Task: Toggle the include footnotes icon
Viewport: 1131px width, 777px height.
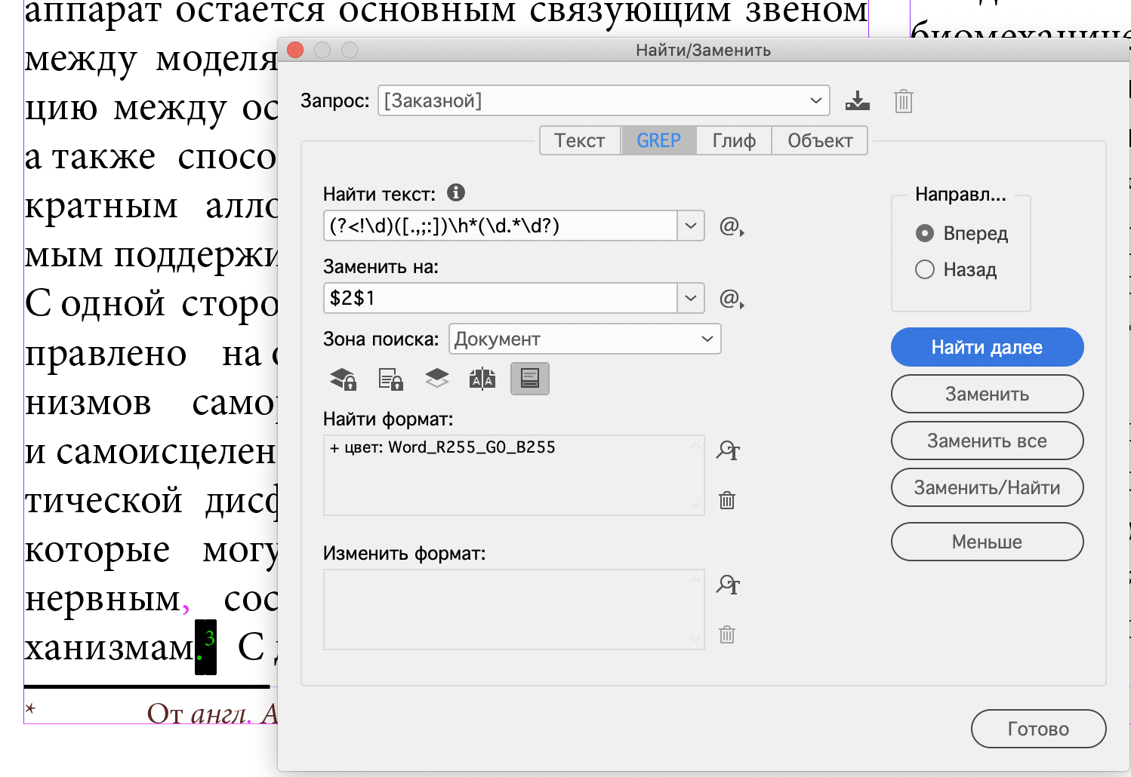Action: [x=529, y=379]
